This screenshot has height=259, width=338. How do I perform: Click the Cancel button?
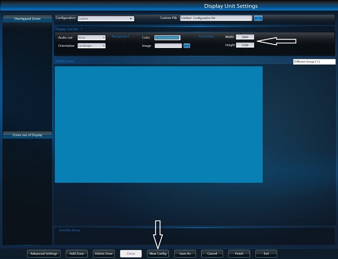click(212, 254)
